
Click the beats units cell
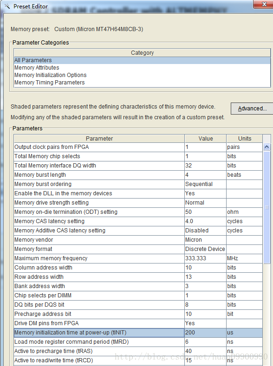tap(245, 175)
